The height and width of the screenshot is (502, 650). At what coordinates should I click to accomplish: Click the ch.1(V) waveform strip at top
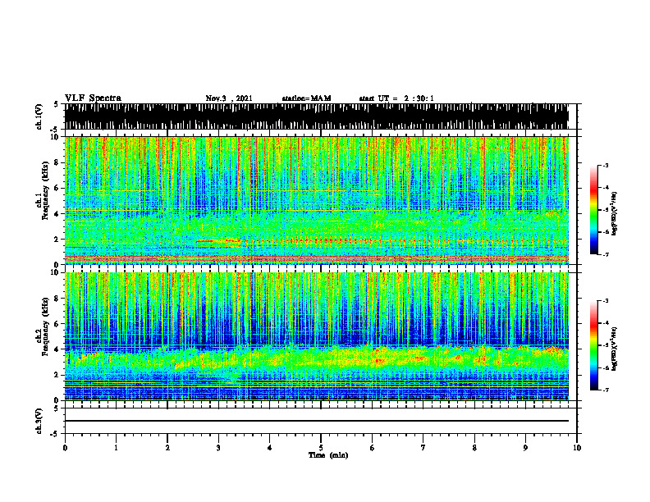(x=317, y=116)
